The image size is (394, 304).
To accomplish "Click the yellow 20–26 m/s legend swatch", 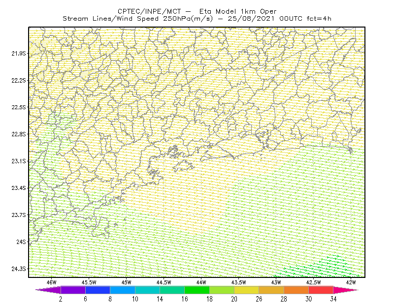I will 247,290.
